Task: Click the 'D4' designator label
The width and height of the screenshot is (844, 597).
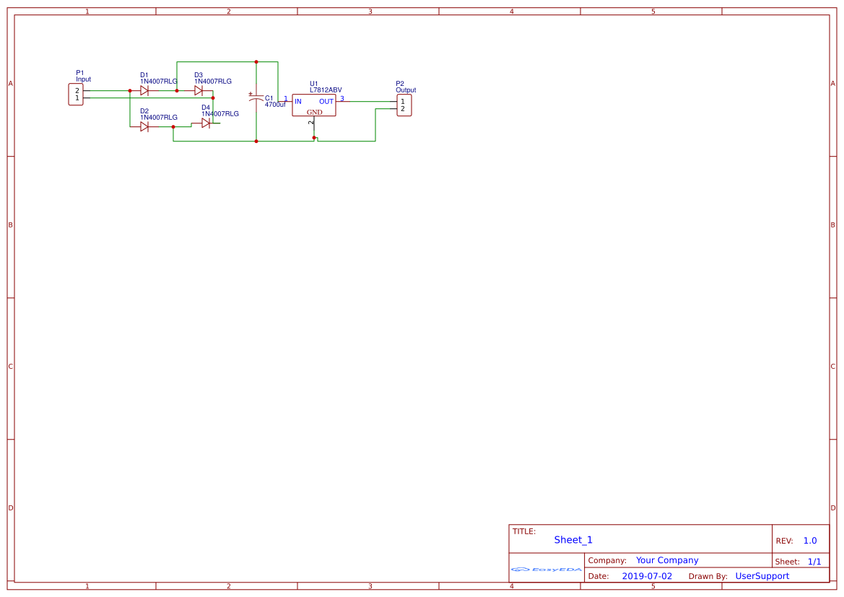Action: [206, 108]
